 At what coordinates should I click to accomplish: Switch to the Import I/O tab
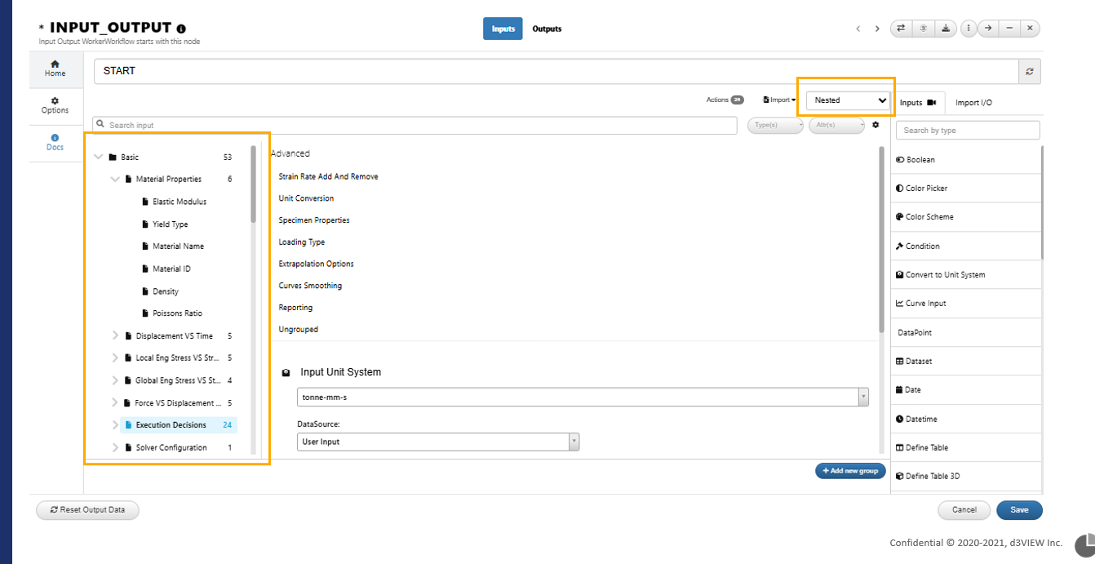coord(973,103)
